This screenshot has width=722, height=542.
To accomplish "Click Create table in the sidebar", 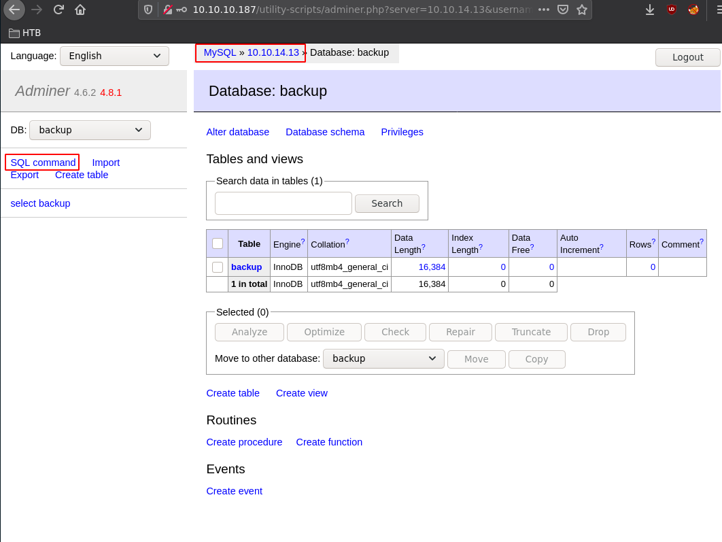I will tap(82, 175).
